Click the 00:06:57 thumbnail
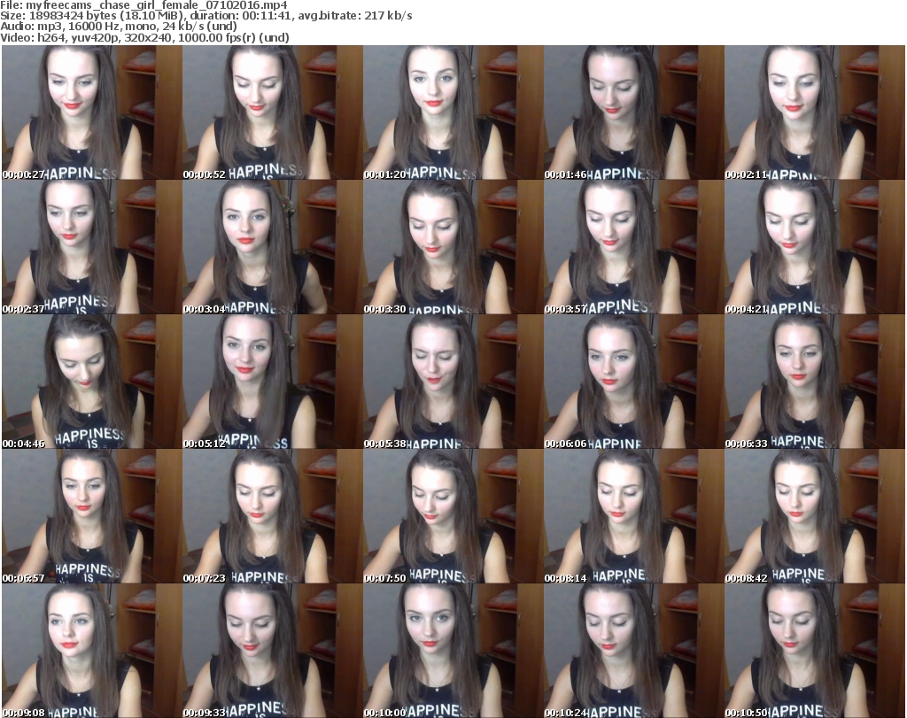This screenshot has height=718, width=907. pyautogui.click(x=91, y=516)
